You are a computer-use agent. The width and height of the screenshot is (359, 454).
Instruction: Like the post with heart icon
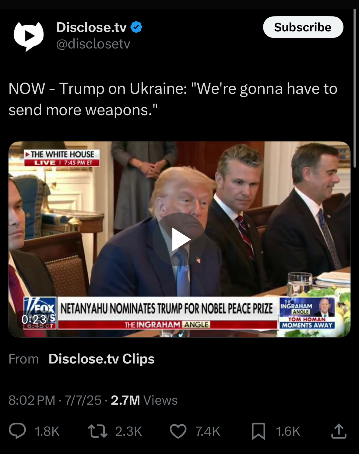click(178, 431)
